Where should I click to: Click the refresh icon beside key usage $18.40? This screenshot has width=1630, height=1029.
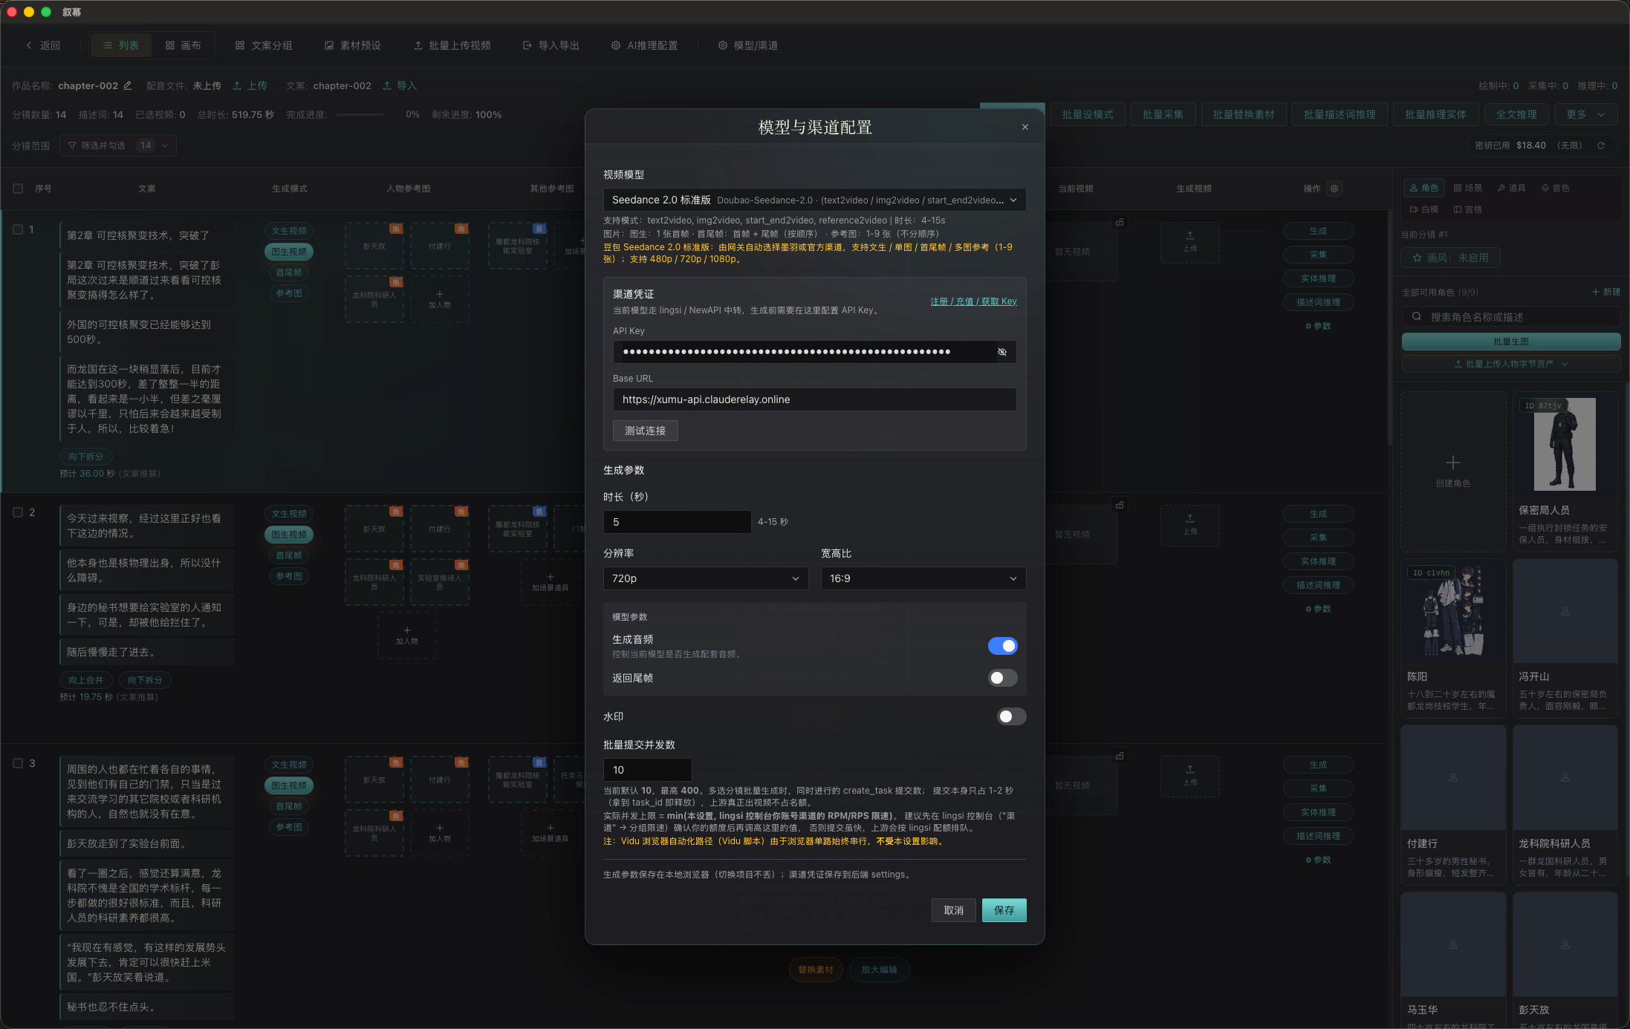click(x=1601, y=146)
